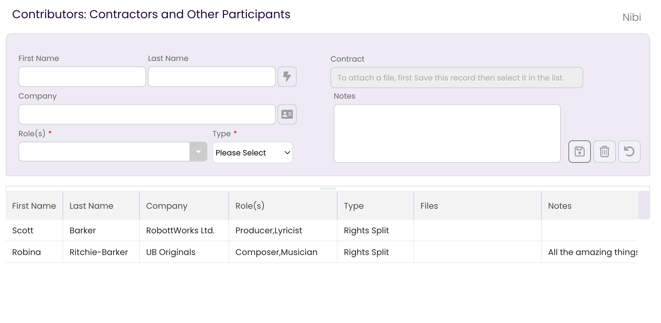This screenshot has width=661, height=323.
Task: Open the Type 'Please Select' dropdown
Action: (x=253, y=153)
